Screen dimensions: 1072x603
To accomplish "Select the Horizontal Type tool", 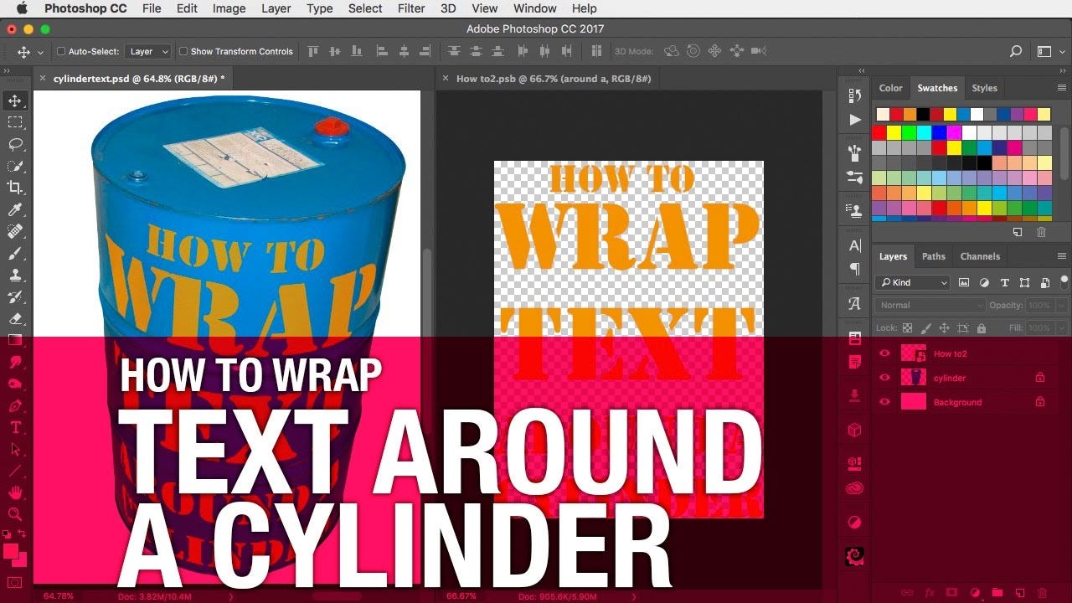I will coord(15,427).
